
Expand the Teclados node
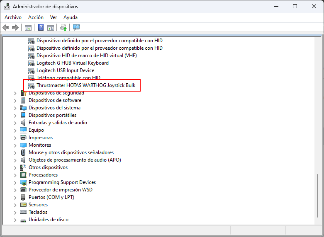pos(15,213)
